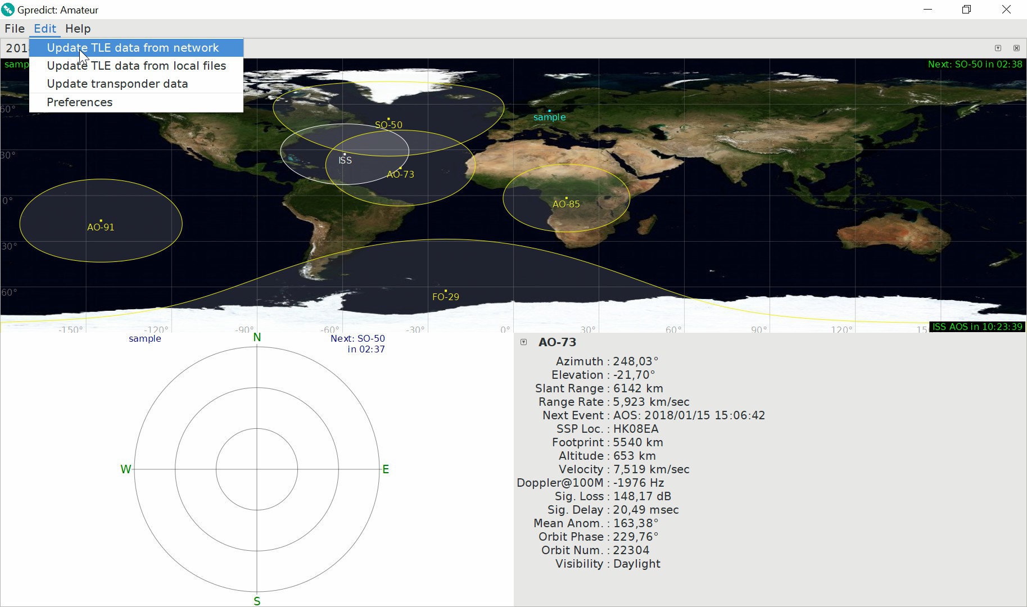Click the 'Next: SO-50 in 02:38' map label
This screenshot has width=1027, height=607.
[975, 64]
